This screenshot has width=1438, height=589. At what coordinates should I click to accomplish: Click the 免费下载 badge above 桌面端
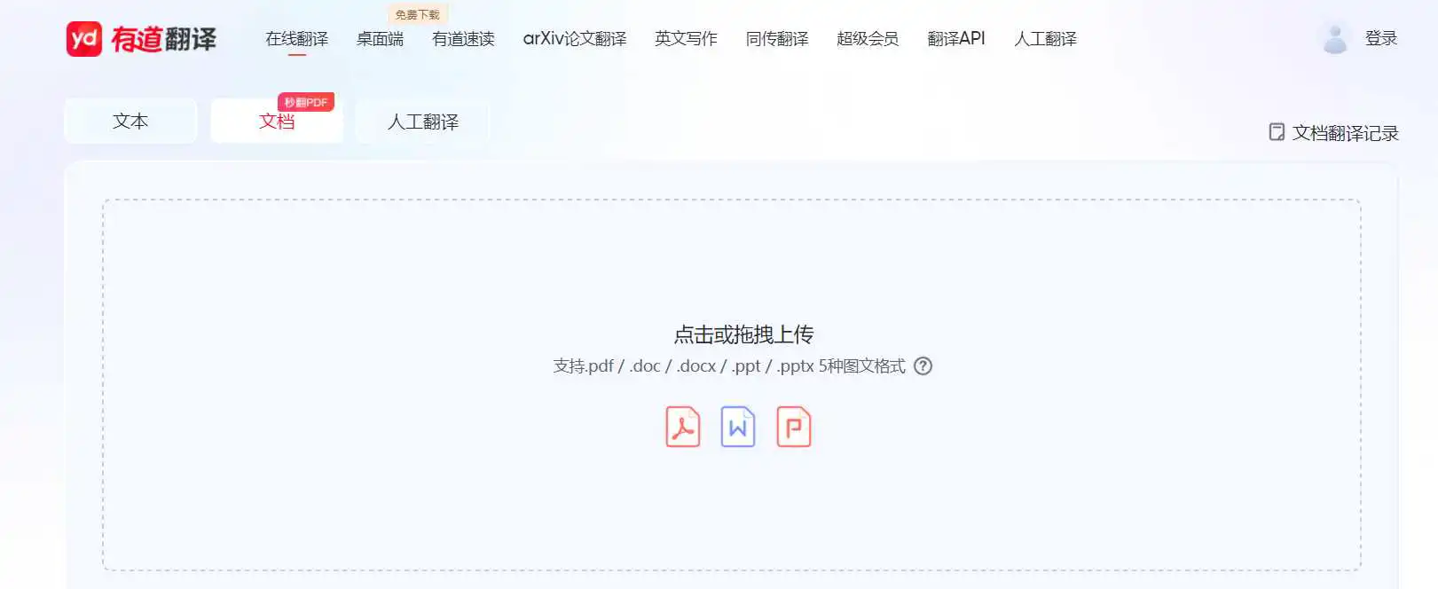coord(417,14)
